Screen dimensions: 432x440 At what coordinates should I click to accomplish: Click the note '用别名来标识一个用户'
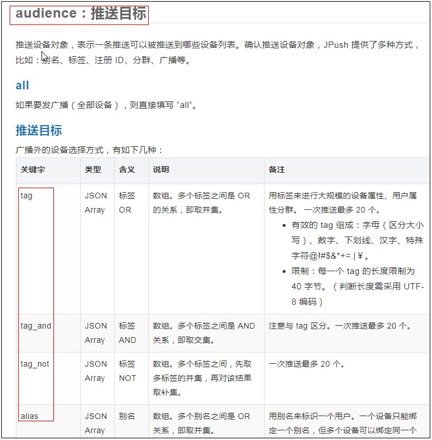click(x=343, y=423)
